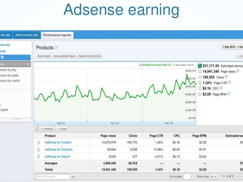This screenshot has height=182, width=243.
Task: Sort by Page CTR column header
Action: tap(157, 136)
